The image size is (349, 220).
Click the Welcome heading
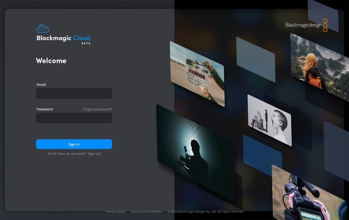coord(51,61)
